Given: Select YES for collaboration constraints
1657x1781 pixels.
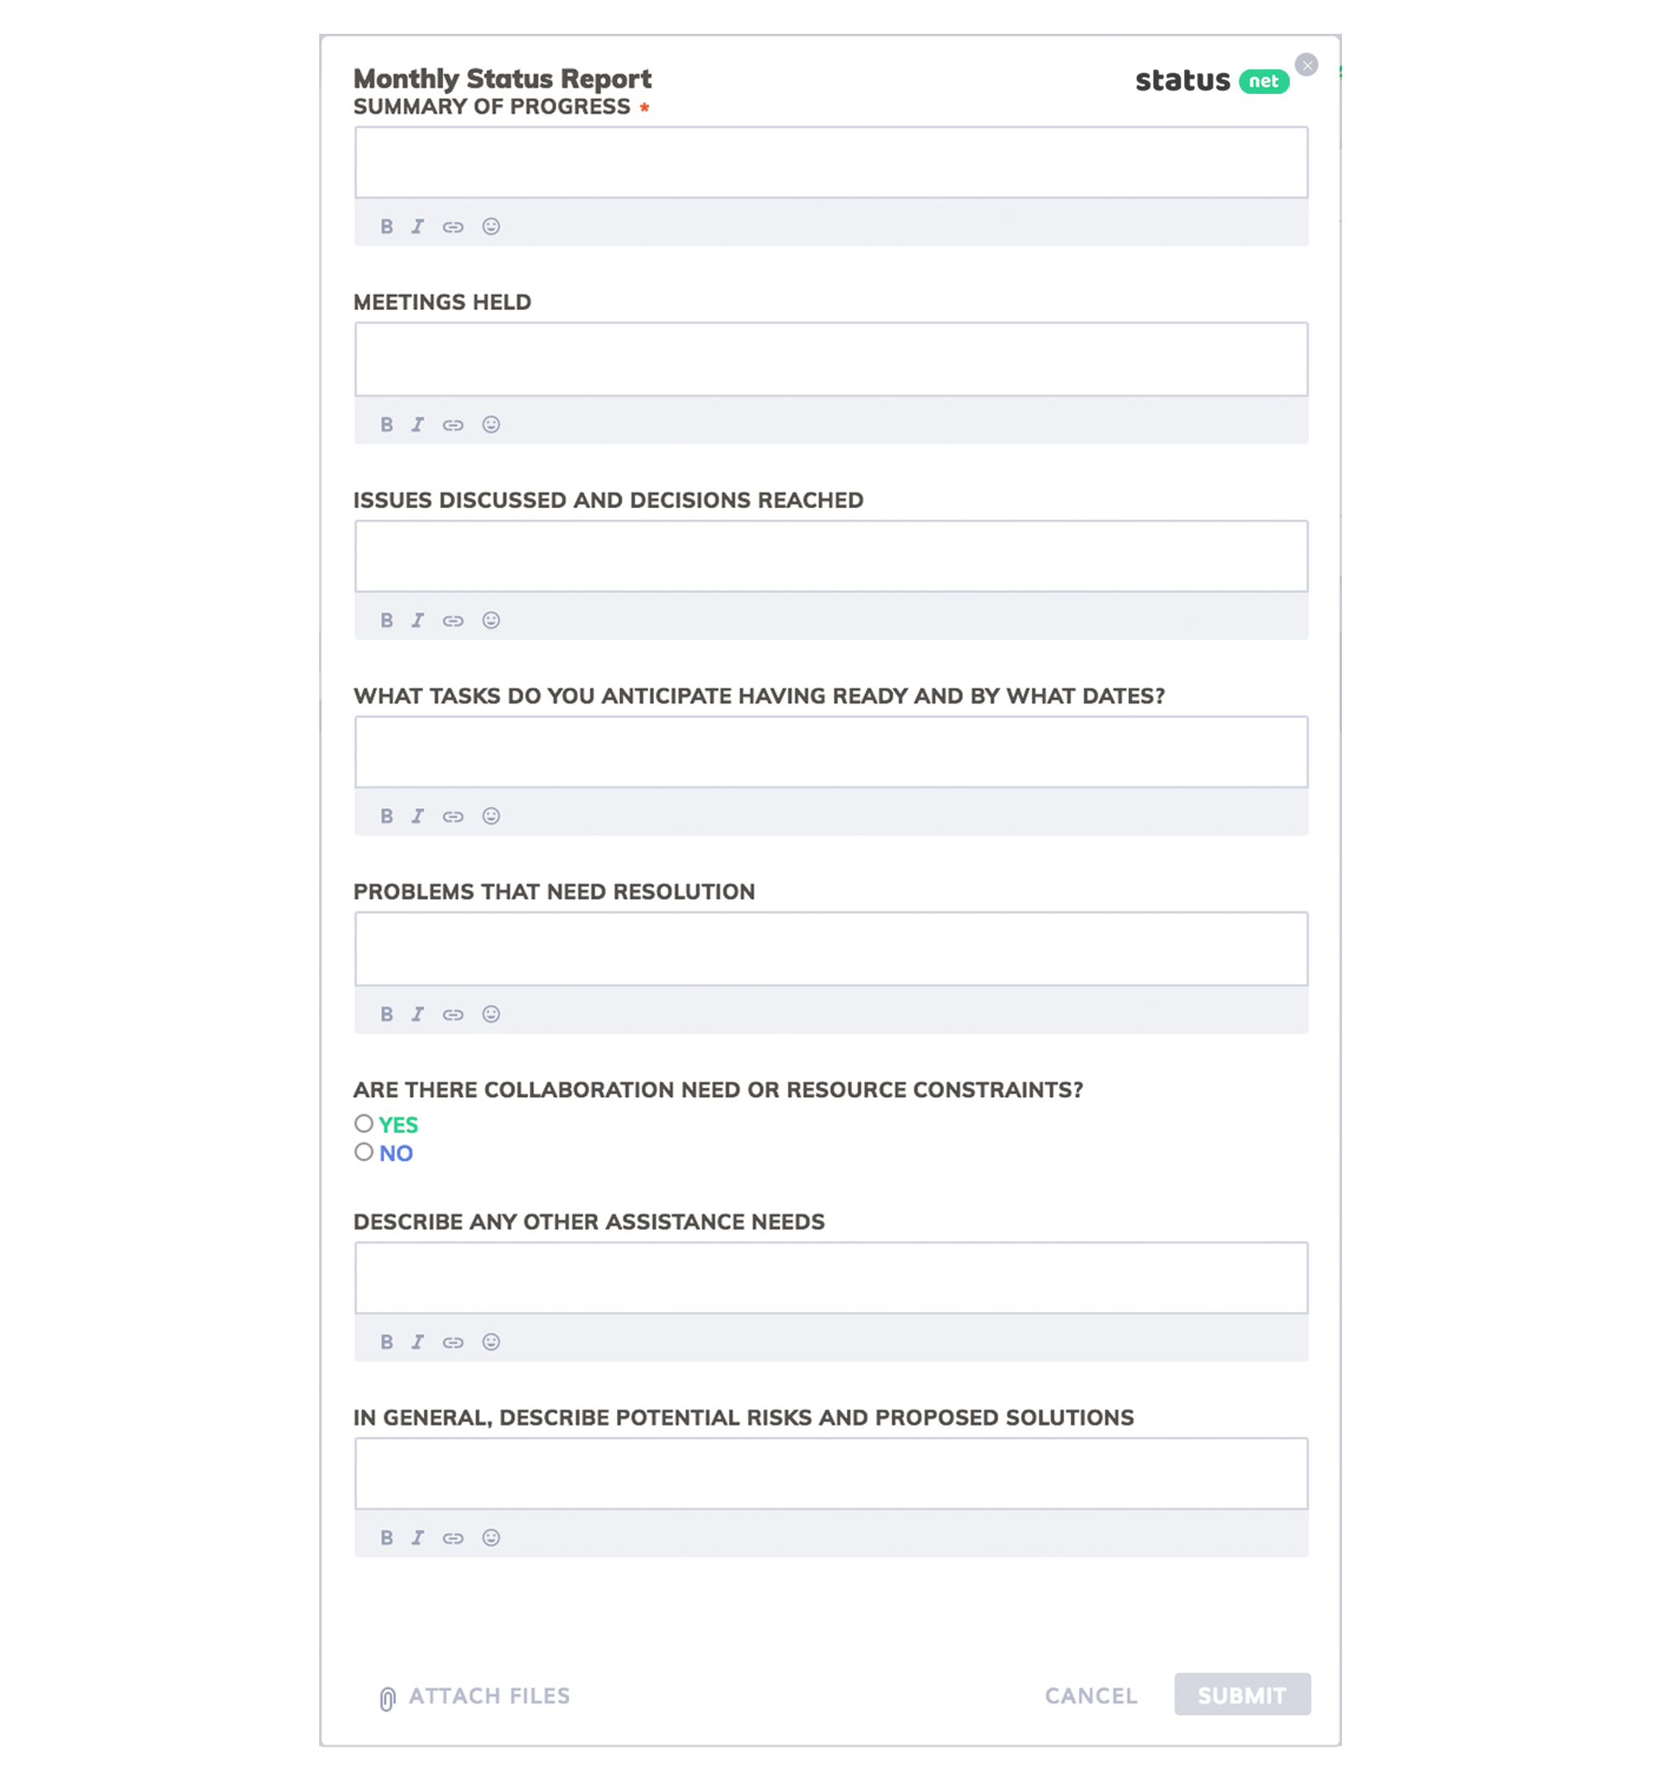Looking at the screenshot, I should [363, 1122].
